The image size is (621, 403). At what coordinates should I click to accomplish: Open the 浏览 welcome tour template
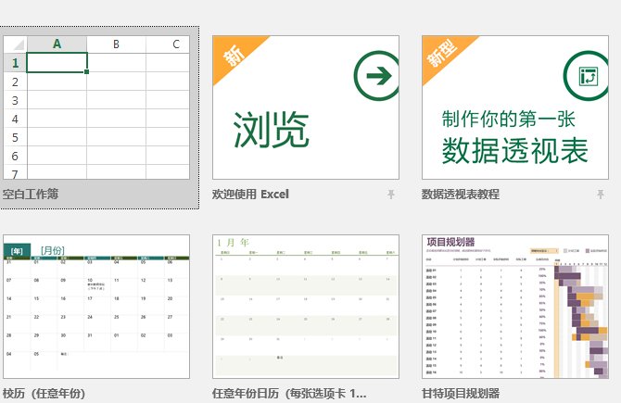(306, 107)
